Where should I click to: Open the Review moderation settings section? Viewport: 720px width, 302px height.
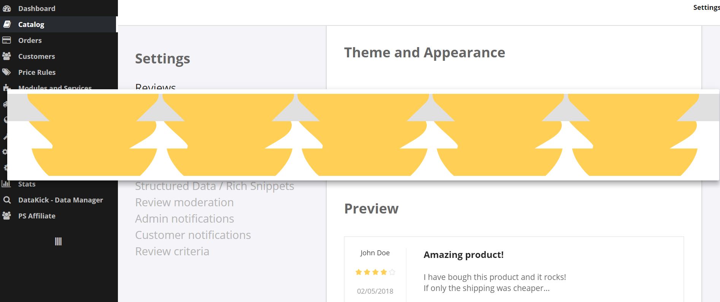pos(184,202)
